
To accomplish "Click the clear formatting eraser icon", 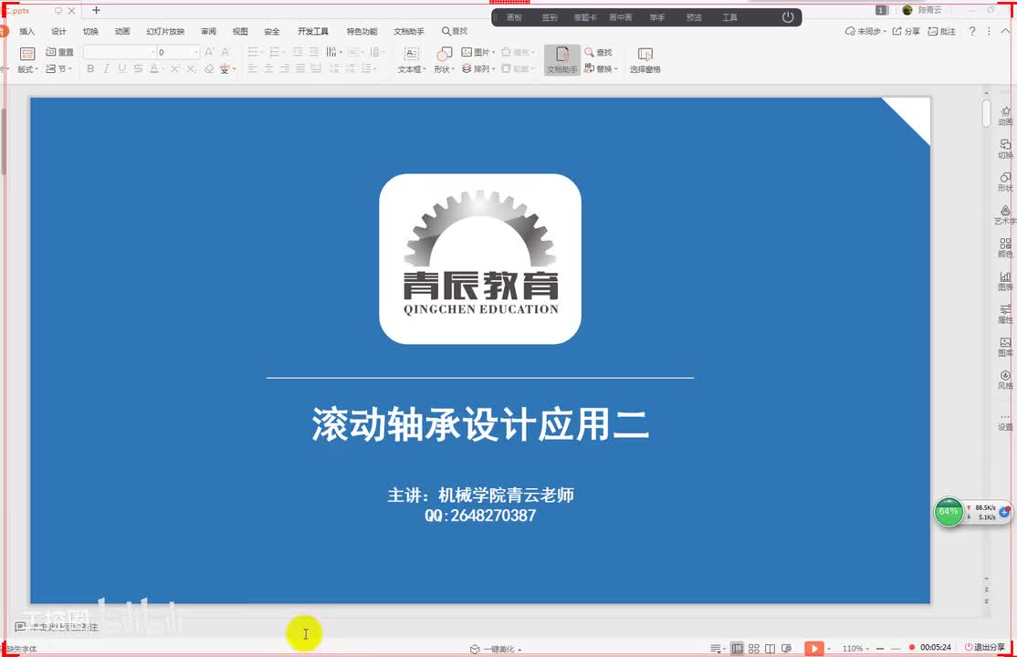I will tap(209, 68).
